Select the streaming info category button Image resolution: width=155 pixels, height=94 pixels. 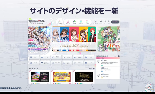coord(78,57)
